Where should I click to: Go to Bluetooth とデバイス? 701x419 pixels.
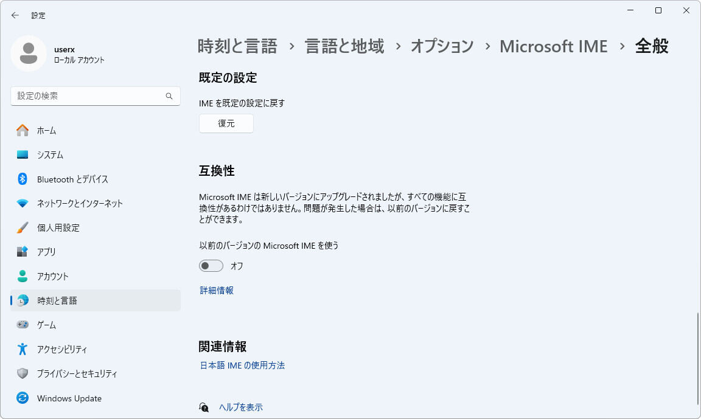point(96,179)
